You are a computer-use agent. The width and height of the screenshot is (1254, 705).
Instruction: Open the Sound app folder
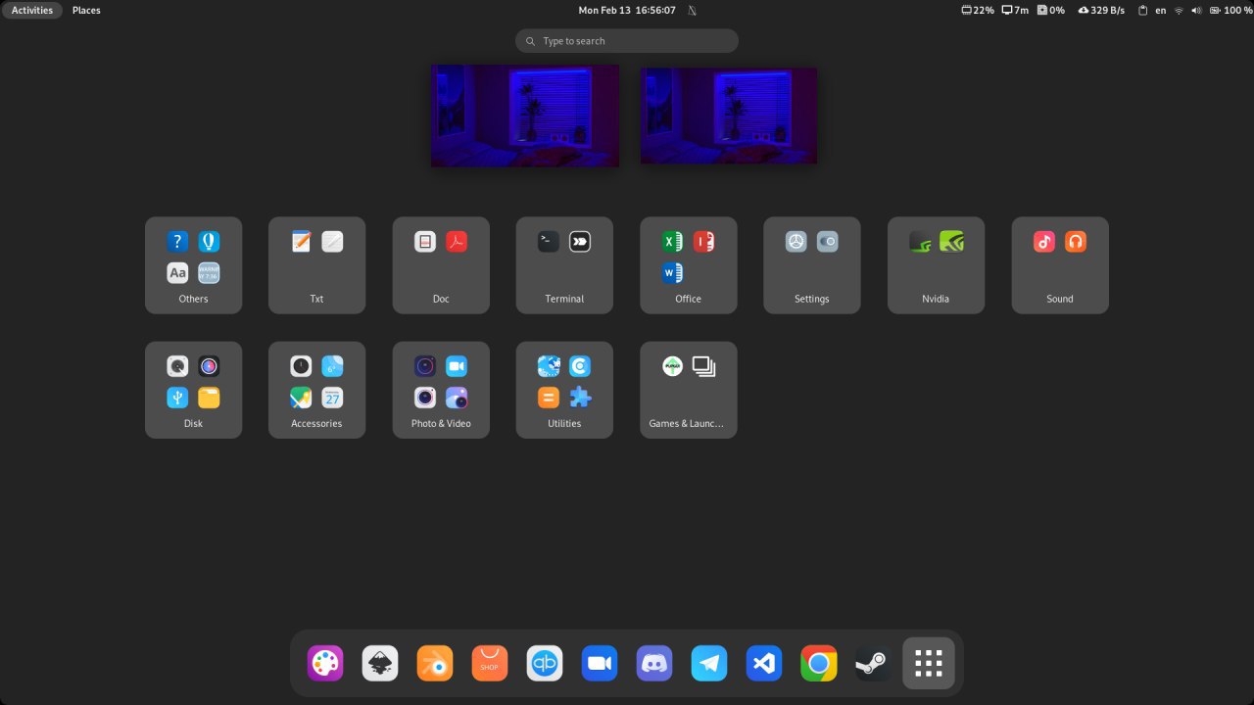[1060, 265]
